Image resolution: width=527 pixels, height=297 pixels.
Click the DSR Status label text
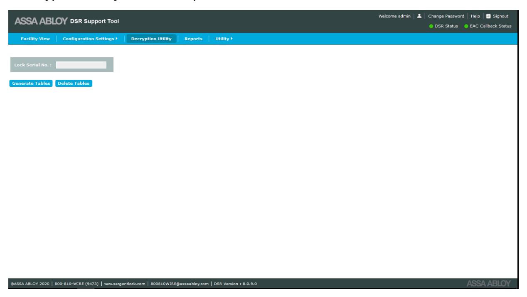446,26
